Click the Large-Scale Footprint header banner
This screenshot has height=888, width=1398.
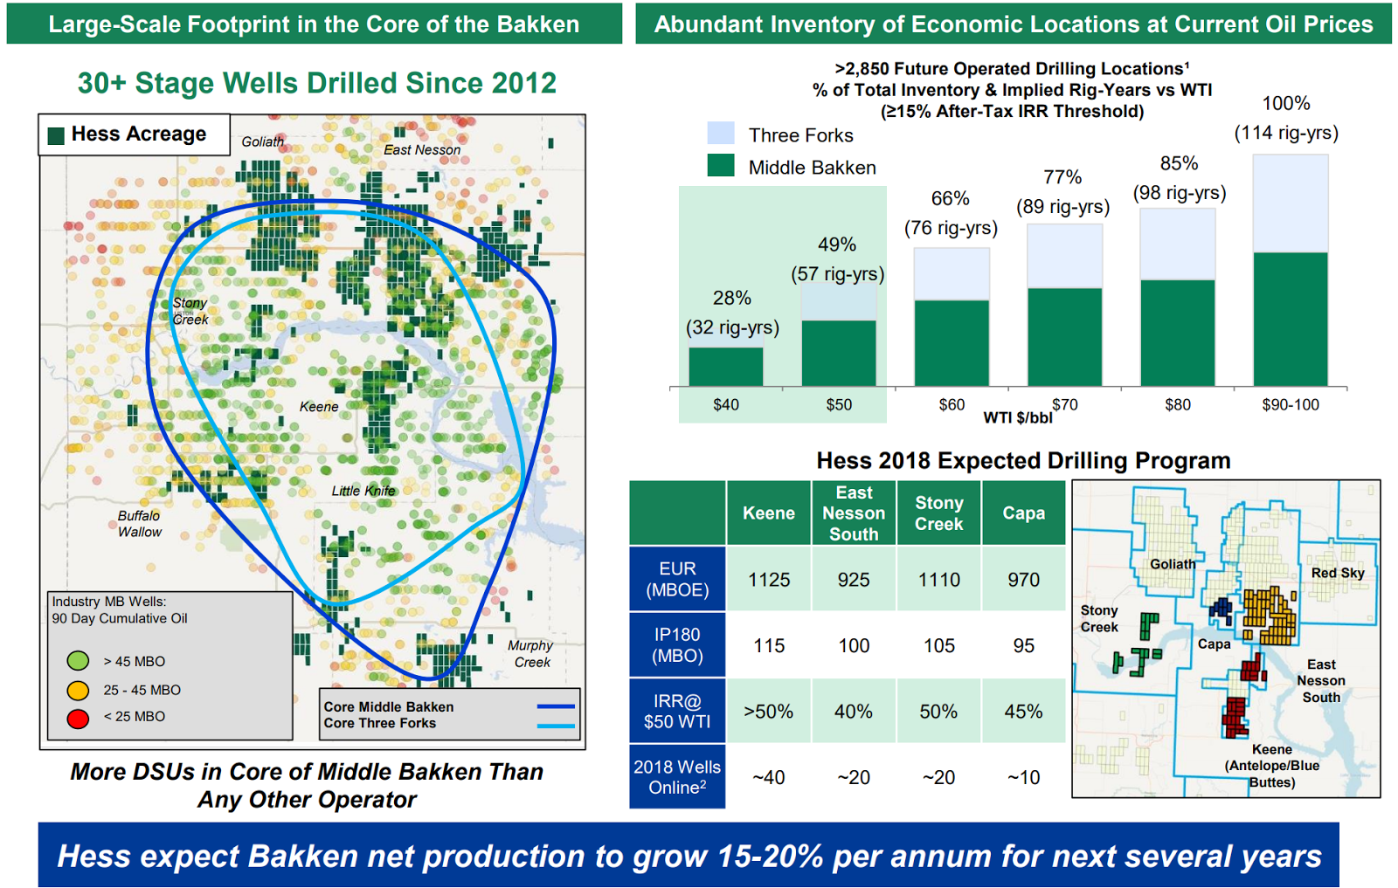(x=313, y=25)
